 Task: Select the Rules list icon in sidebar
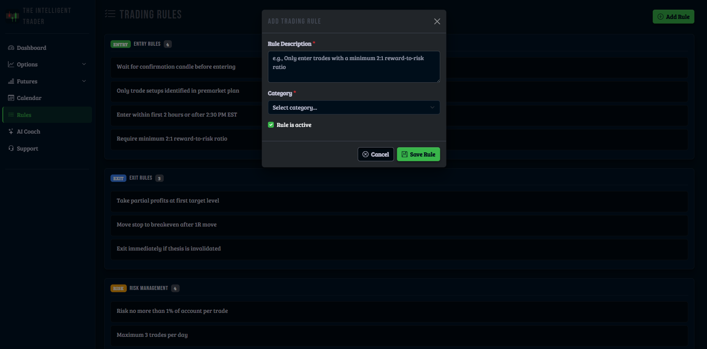click(x=11, y=115)
